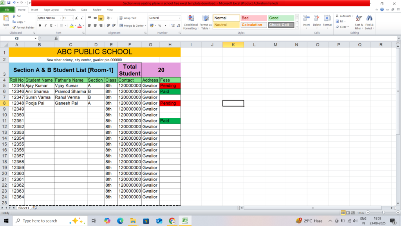Open Sort & Filter tool
The width and height of the screenshot is (401, 226).
pos(359,18)
